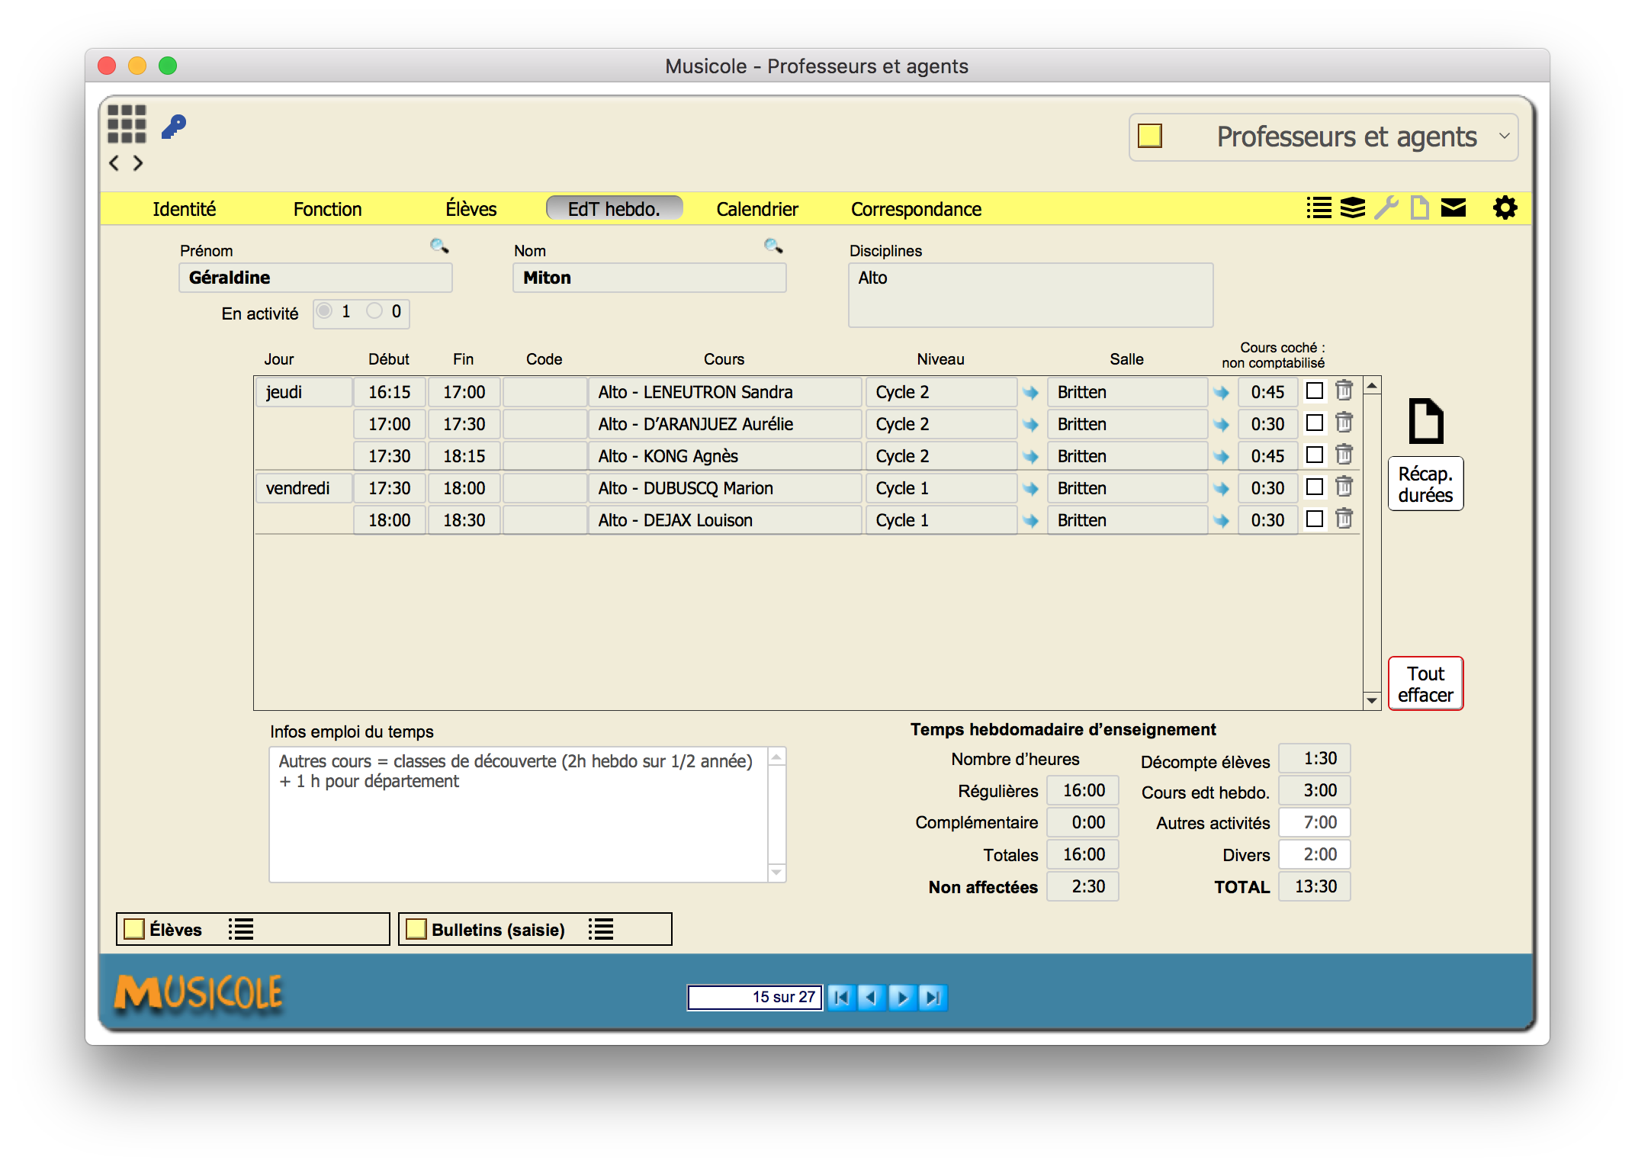Open the Élèves button at bottom
Viewport: 1635px width, 1167px height.
coord(252,929)
